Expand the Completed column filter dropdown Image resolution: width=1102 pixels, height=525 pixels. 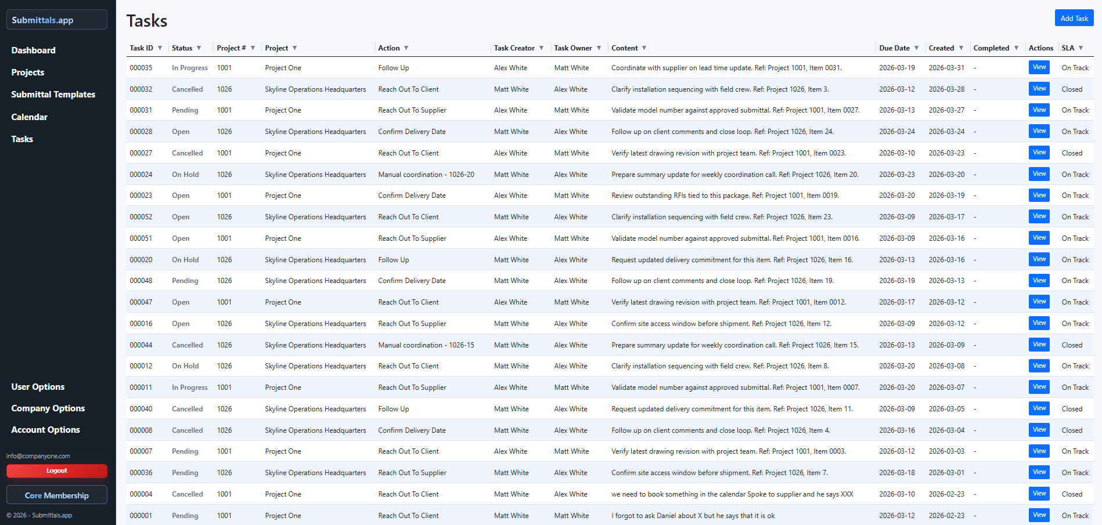[x=1016, y=48]
